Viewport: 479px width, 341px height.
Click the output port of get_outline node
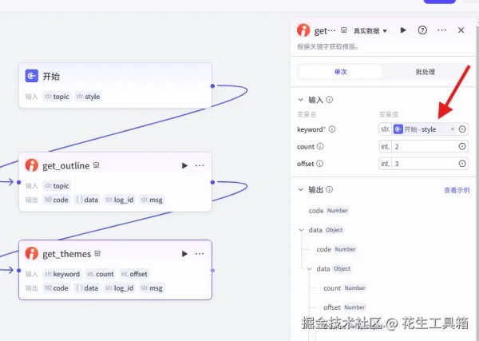coord(212,182)
